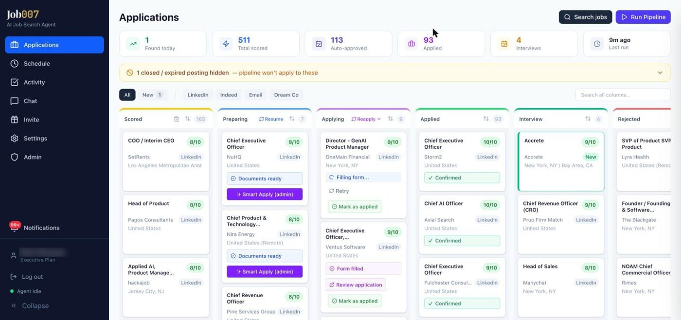The height and width of the screenshot is (320, 681).
Task: Click Confirmed badge on Fulchester Consul card
Action: pos(462,303)
